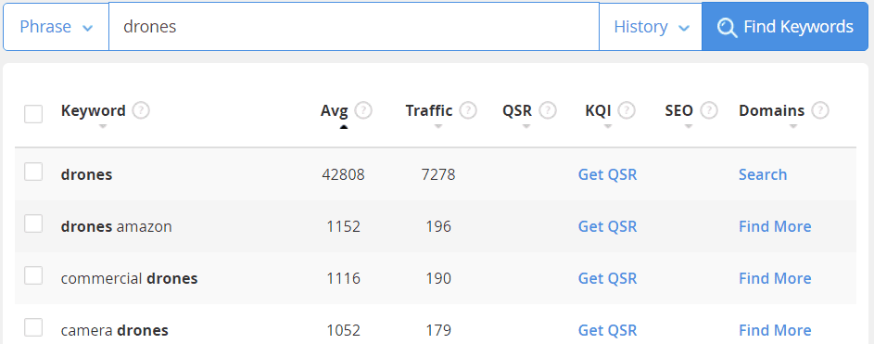Click the help icon next to Keyword
This screenshot has width=874, height=344.
pyautogui.click(x=141, y=111)
